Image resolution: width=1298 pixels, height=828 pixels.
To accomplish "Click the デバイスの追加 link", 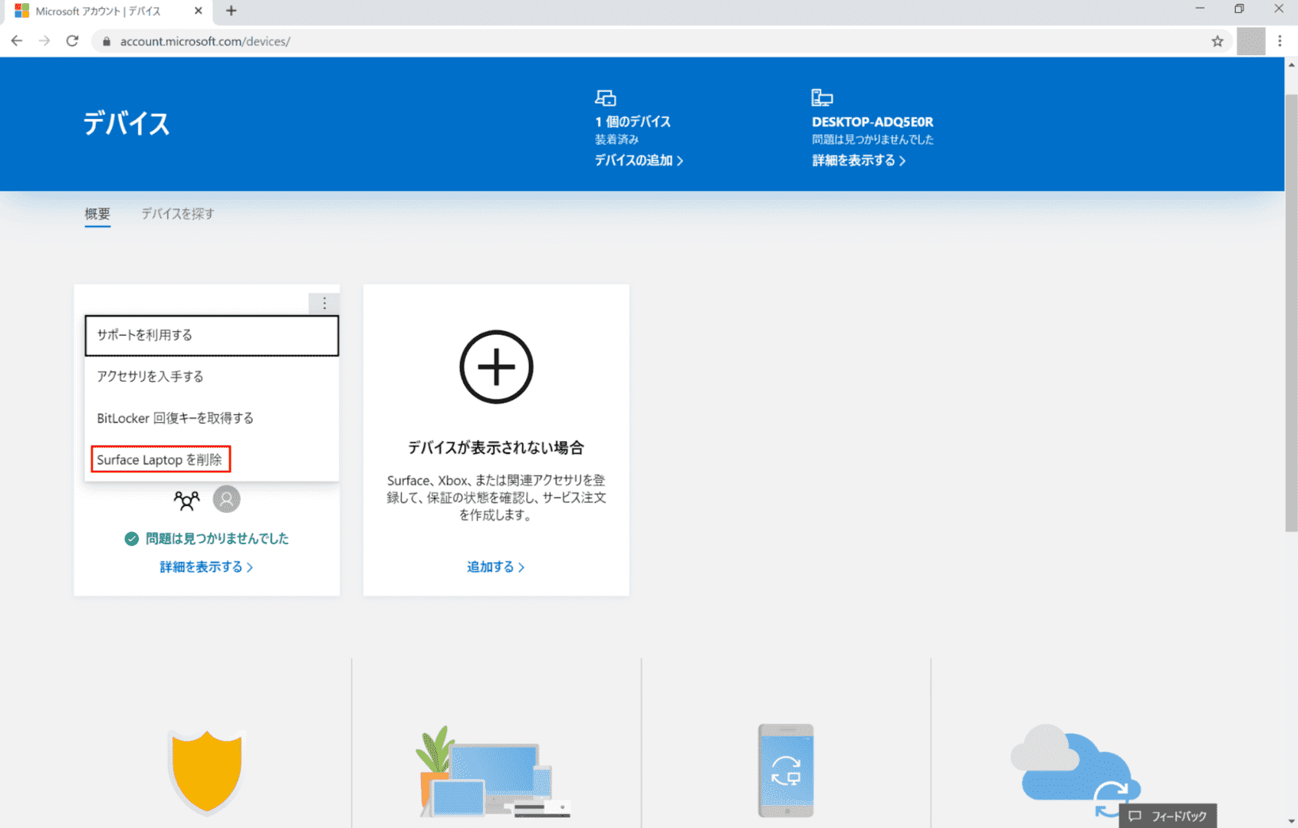I will coord(639,160).
